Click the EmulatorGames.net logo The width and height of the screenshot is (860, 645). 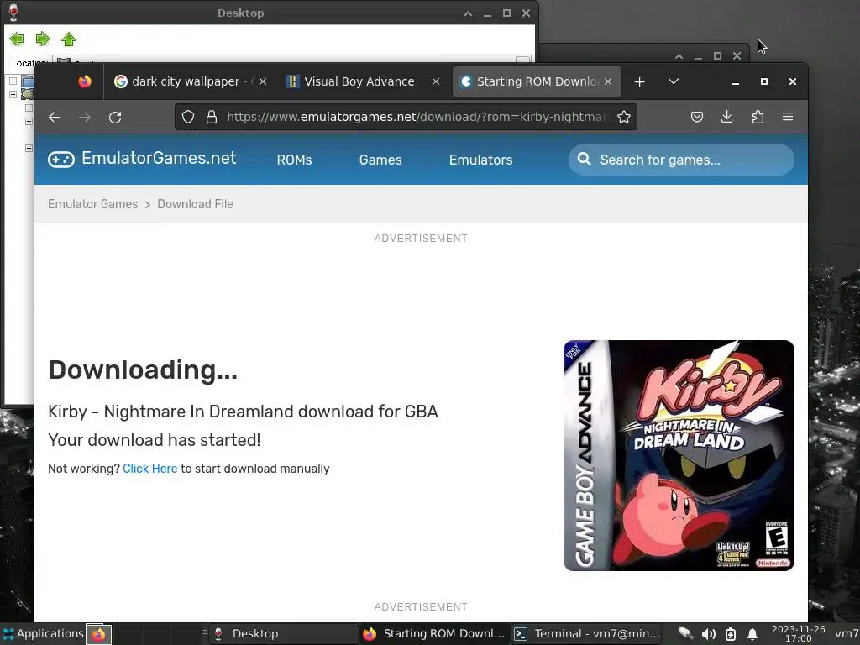142,159
